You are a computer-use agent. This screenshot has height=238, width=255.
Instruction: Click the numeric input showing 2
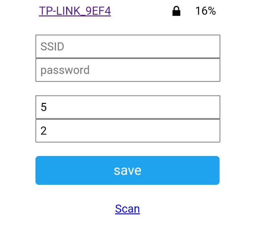coord(127,131)
